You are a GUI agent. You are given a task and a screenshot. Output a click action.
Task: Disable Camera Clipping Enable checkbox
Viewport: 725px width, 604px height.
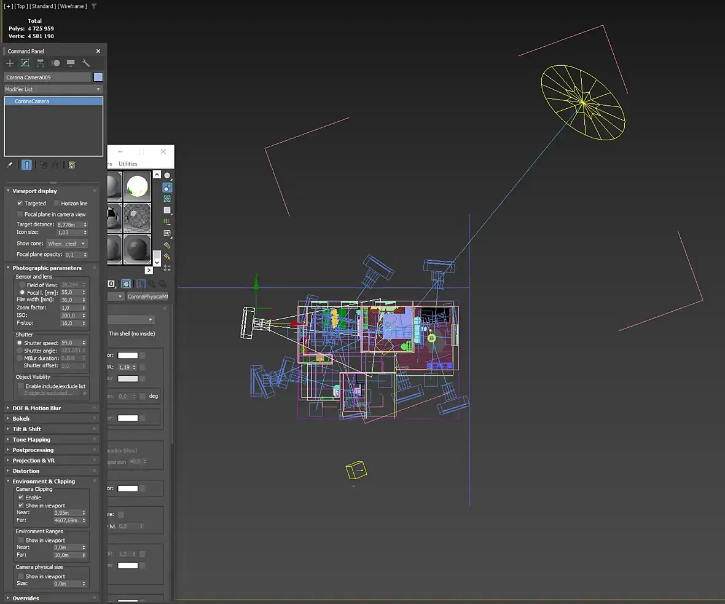click(21, 498)
